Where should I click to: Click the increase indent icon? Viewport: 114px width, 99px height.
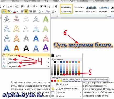45,6
